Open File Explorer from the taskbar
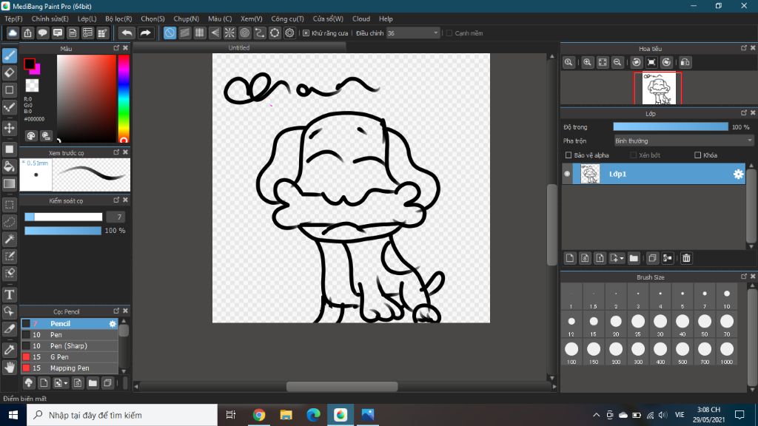This screenshot has width=758, height=426. pyautogui.click(x=286, y=415)
